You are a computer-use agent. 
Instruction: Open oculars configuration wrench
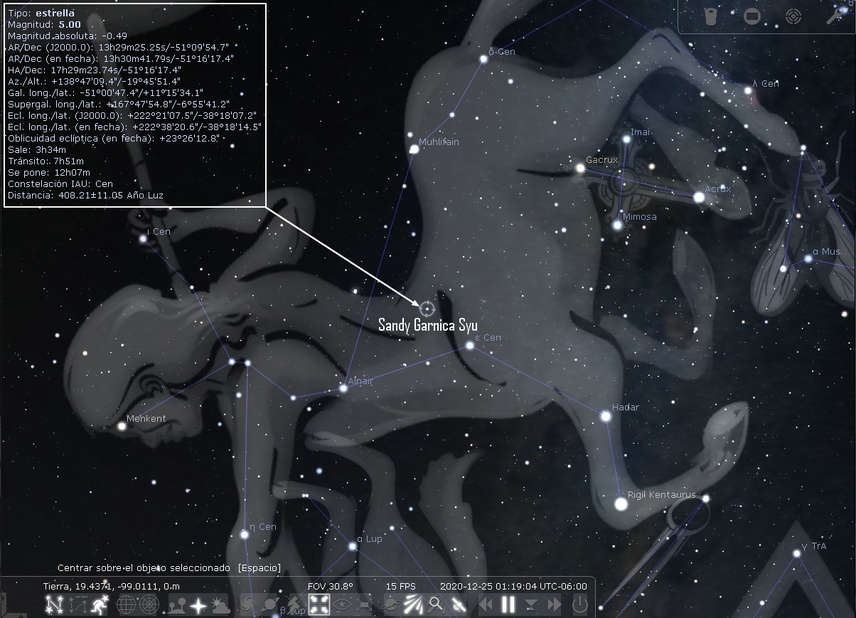pyautogui.click(x=835, y=16)
